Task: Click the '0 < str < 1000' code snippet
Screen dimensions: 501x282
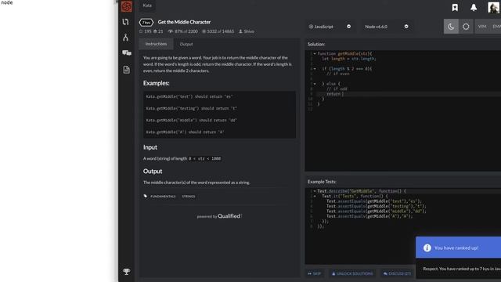Action: 204,158
